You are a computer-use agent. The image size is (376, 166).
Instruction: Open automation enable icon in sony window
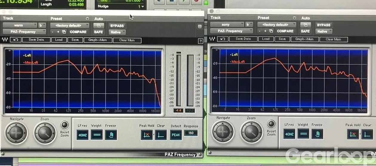click(x=305, y=25)
